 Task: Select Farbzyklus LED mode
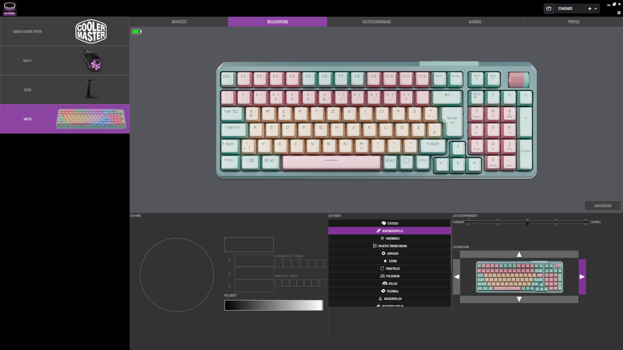(x=389, y=268)
